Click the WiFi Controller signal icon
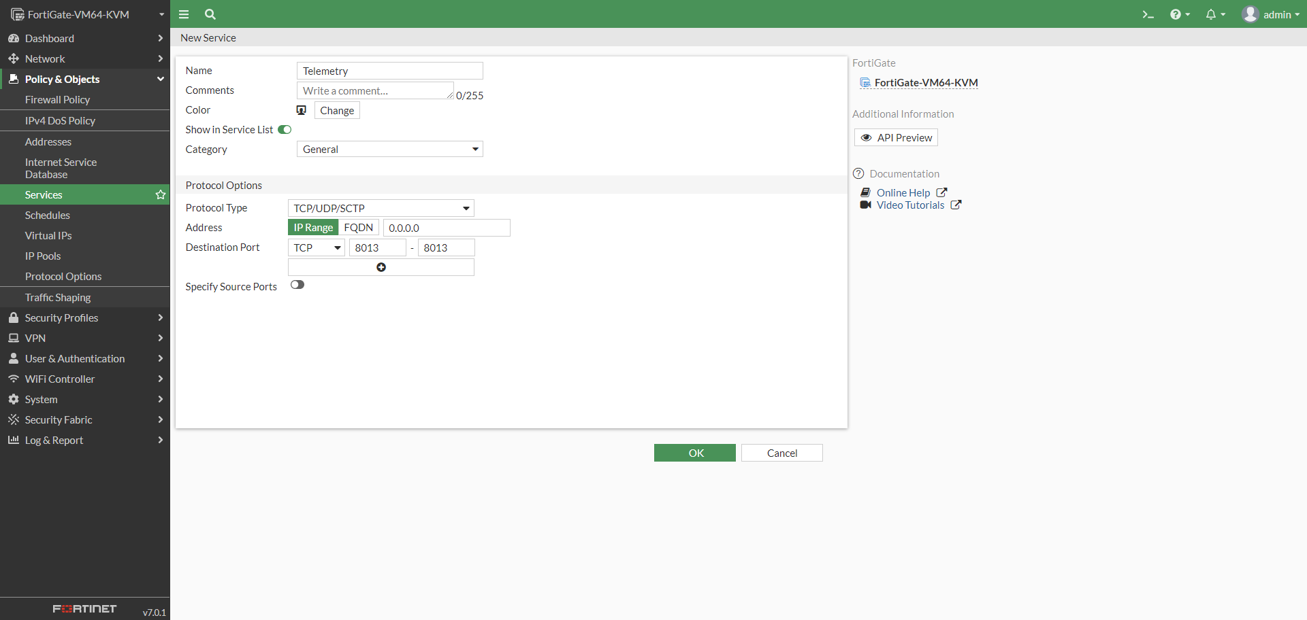The image size is (1307, 620). click(x=14, y=379)
